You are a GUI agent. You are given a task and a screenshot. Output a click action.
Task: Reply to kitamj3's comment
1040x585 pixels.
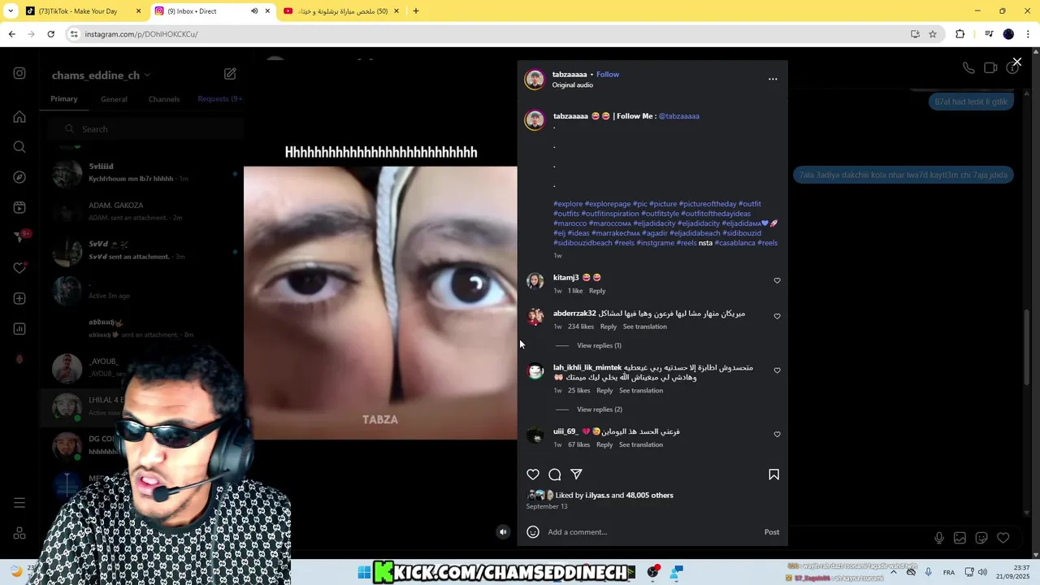point(597,291)
